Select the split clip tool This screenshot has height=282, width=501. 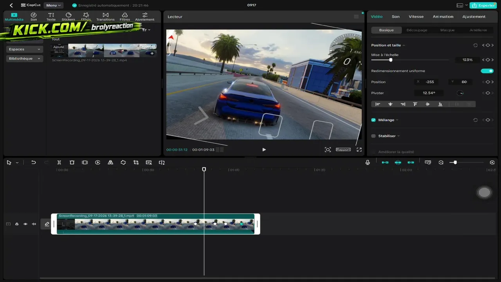(x=59, y=163)
